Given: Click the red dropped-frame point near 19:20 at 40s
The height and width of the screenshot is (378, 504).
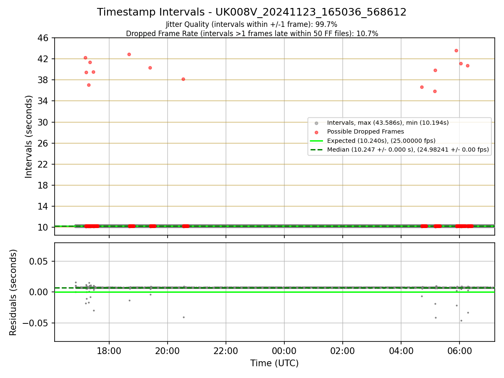Looking at the screenshot, I should point(150,68).
